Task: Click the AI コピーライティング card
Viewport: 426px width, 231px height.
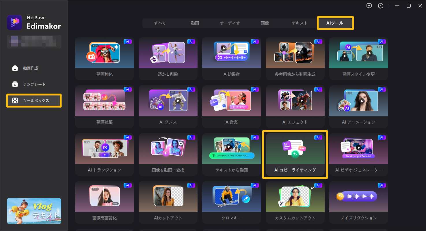Action: click(295, 154)
